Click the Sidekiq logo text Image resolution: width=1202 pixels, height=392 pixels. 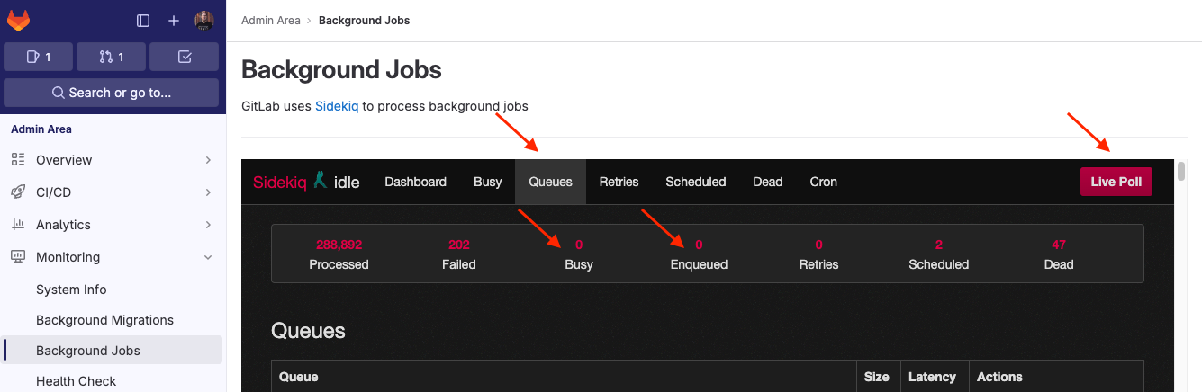pyautogui.click(x=280, y=182)
